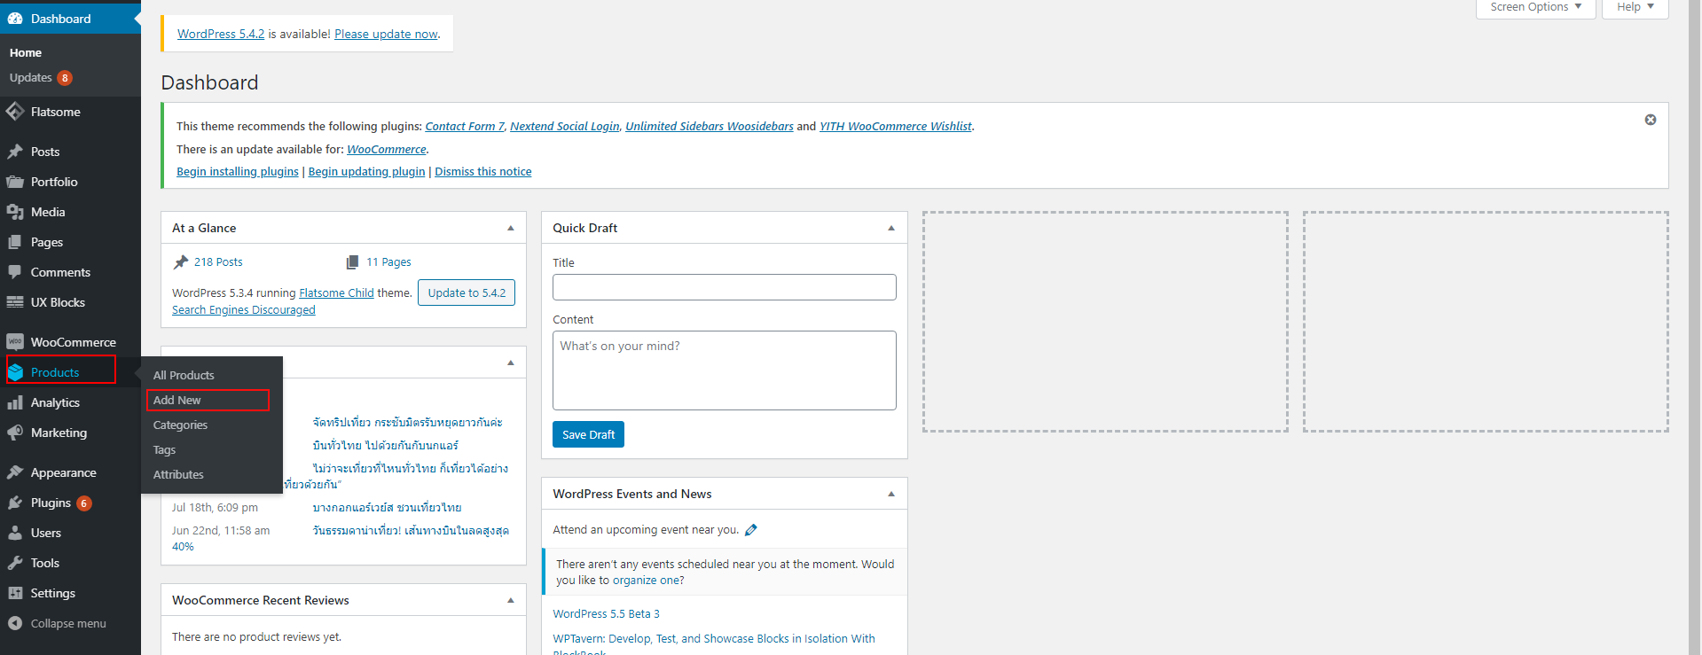Click the Collapse menu arrow icon
Screen dimensions: 1702x655
click(x=15, y=623)
